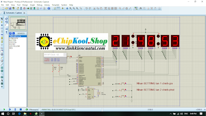Screen dimensions: 206x116
Task: Click the blue Pan/center cross icon
Action: [x=67, y=8]
